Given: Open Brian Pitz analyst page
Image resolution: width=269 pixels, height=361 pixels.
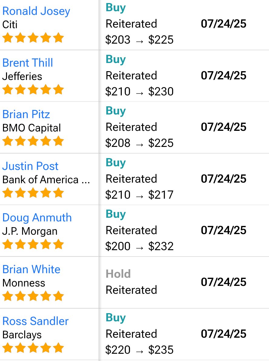Looking at the screenshot, I should (x=26, y=114).
